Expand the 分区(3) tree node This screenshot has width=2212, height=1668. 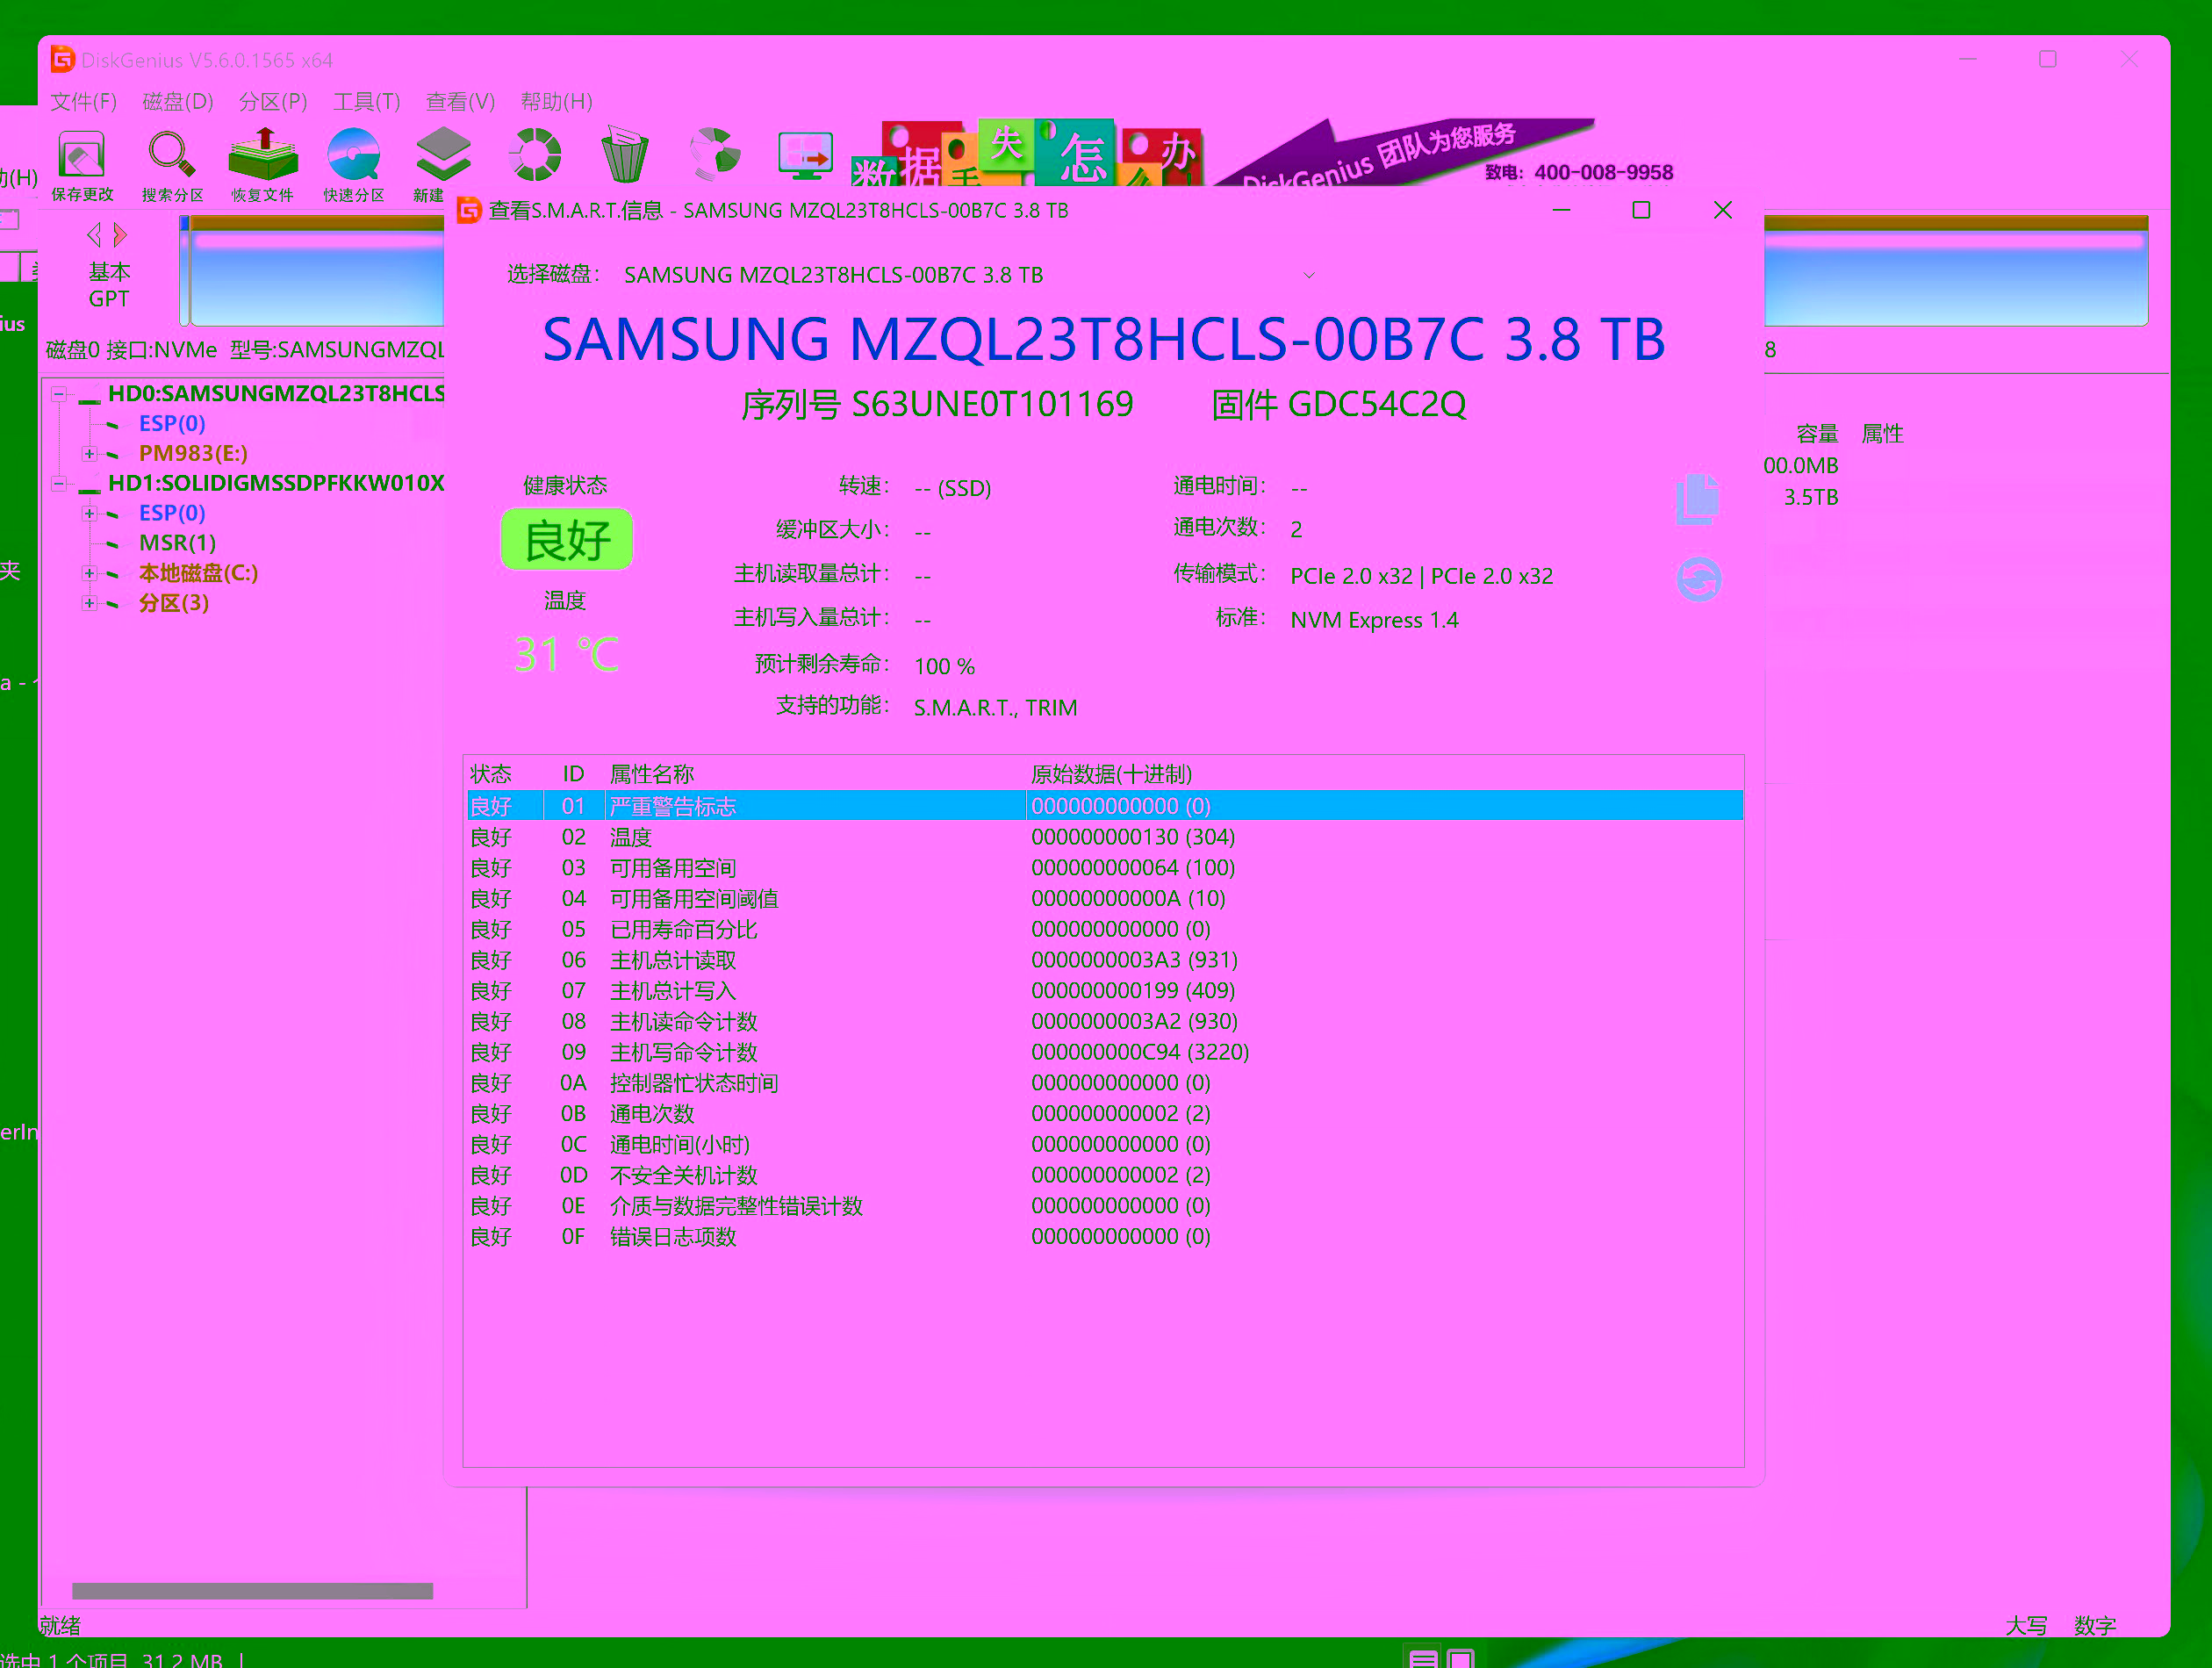point(90,604)
